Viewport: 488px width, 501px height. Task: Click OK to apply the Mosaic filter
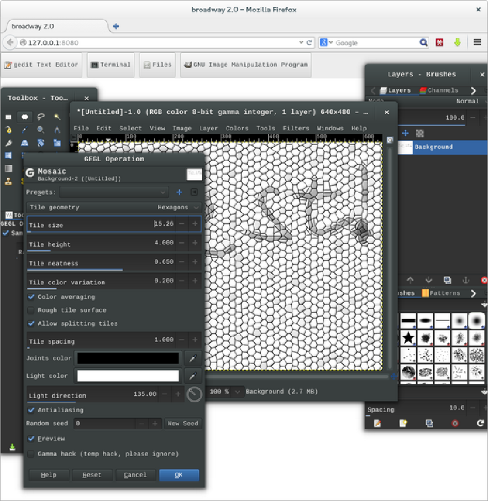179,475
